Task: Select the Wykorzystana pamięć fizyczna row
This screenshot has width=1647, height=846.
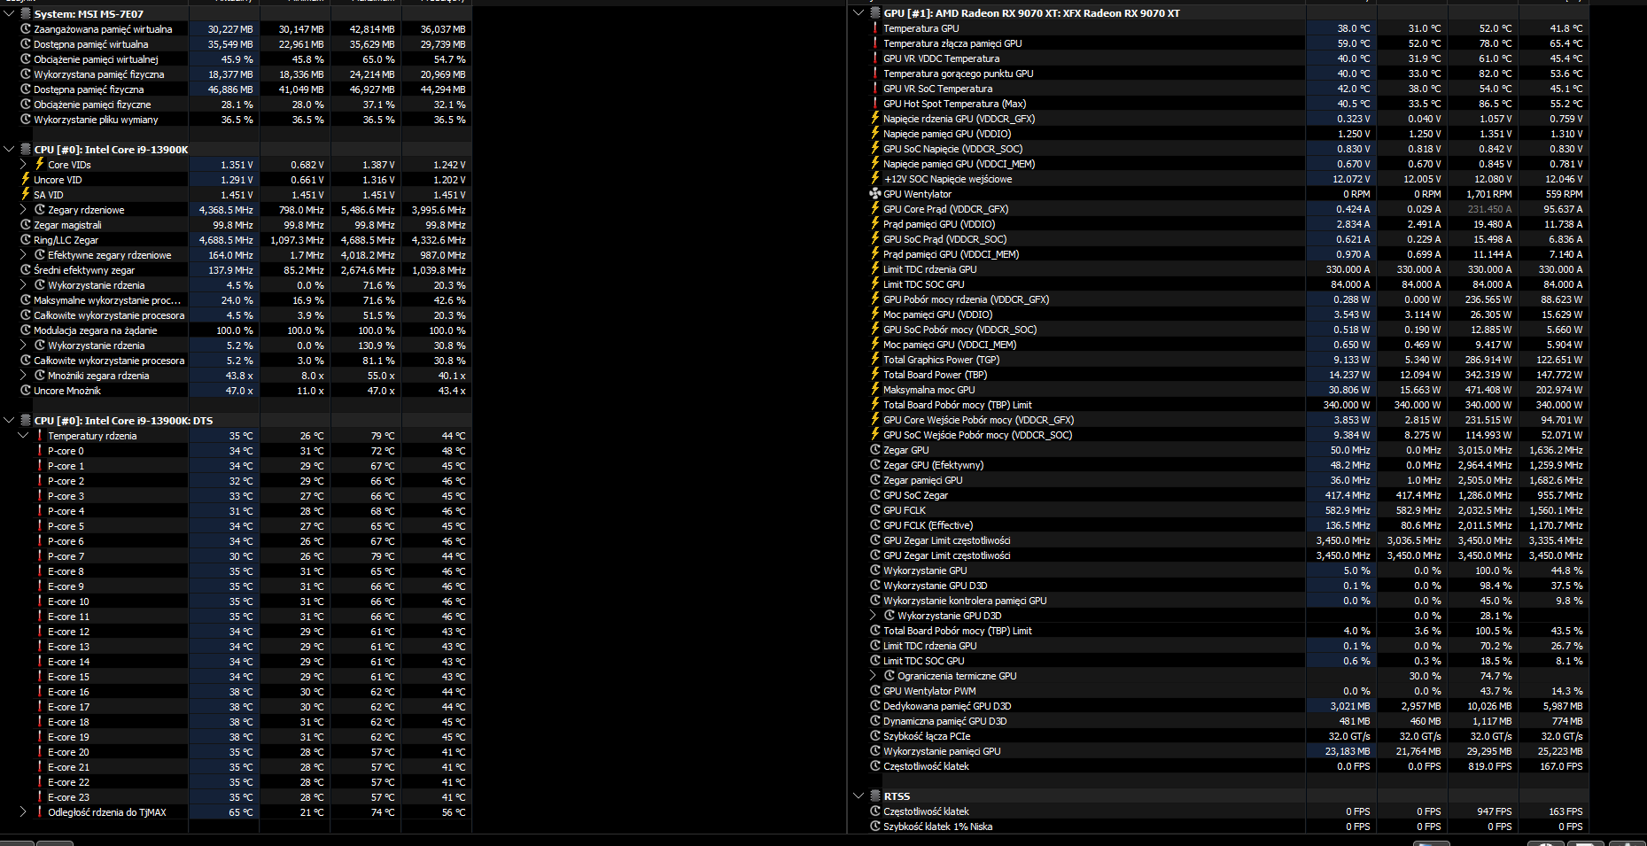Action: (x=237, y=74)
